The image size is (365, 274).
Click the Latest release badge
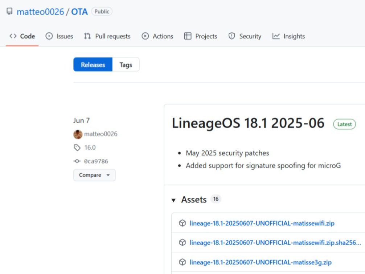coord(344,124)
